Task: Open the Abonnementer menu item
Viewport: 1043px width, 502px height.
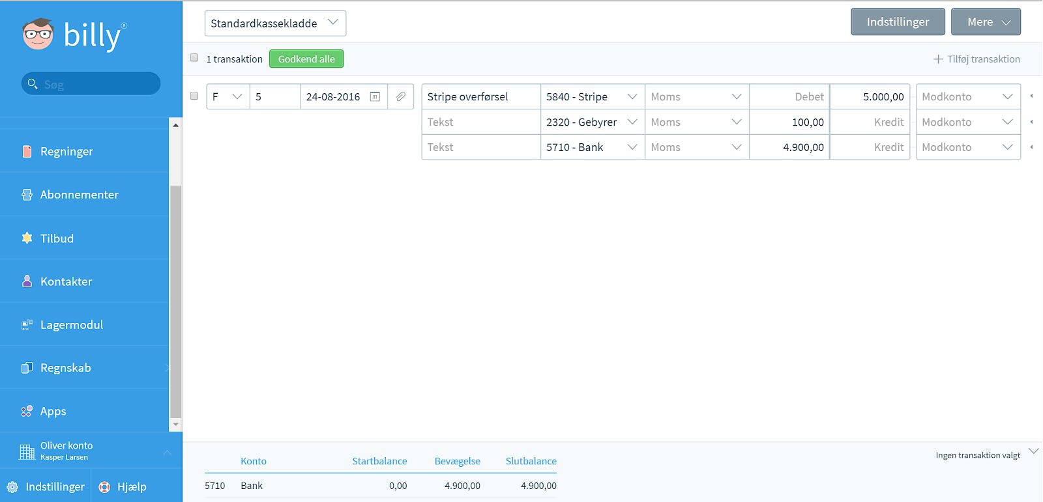Action: (85, 195)
